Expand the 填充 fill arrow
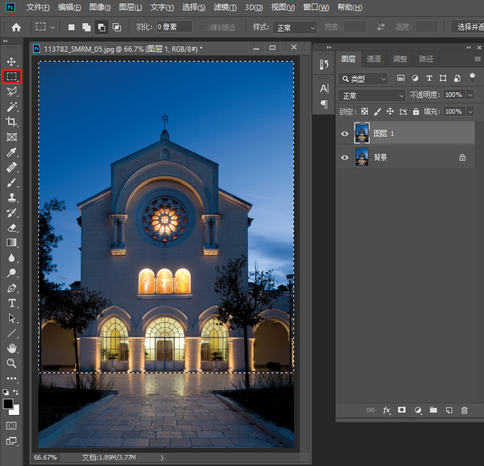This screenshot has height=466, width=484. point(471,111)
